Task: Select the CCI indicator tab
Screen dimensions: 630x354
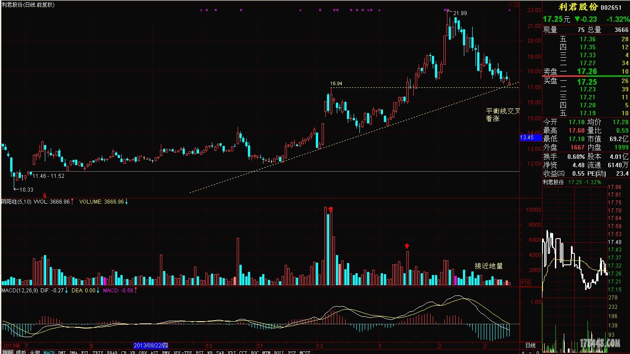Action: [243, 352]
